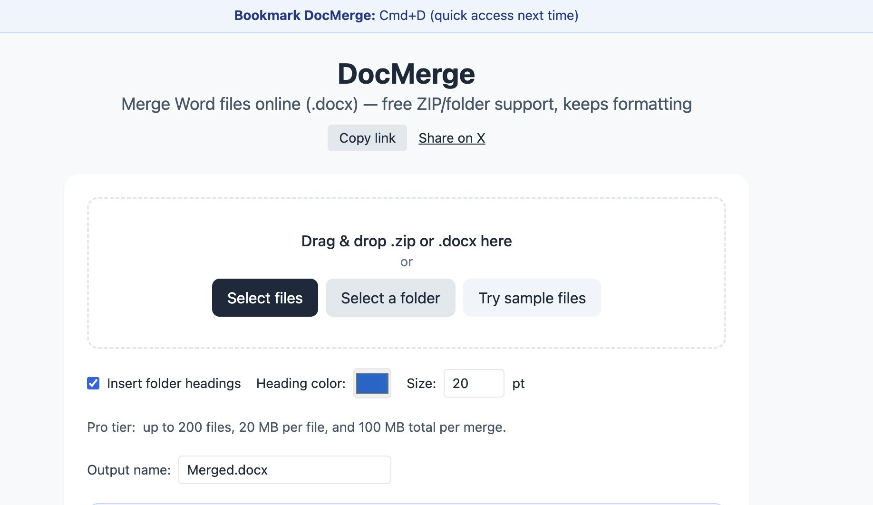Click the Output name field

pyautogui.click(x=284, y=469)
